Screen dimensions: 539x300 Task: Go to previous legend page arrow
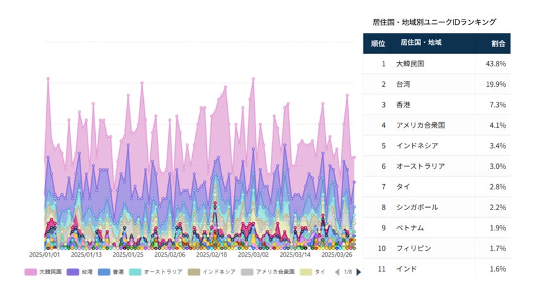tap(337, 272)
